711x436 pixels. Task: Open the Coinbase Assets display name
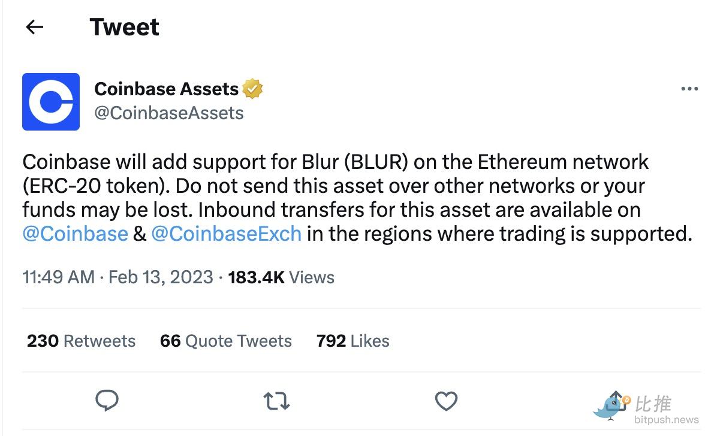point(167,89)
